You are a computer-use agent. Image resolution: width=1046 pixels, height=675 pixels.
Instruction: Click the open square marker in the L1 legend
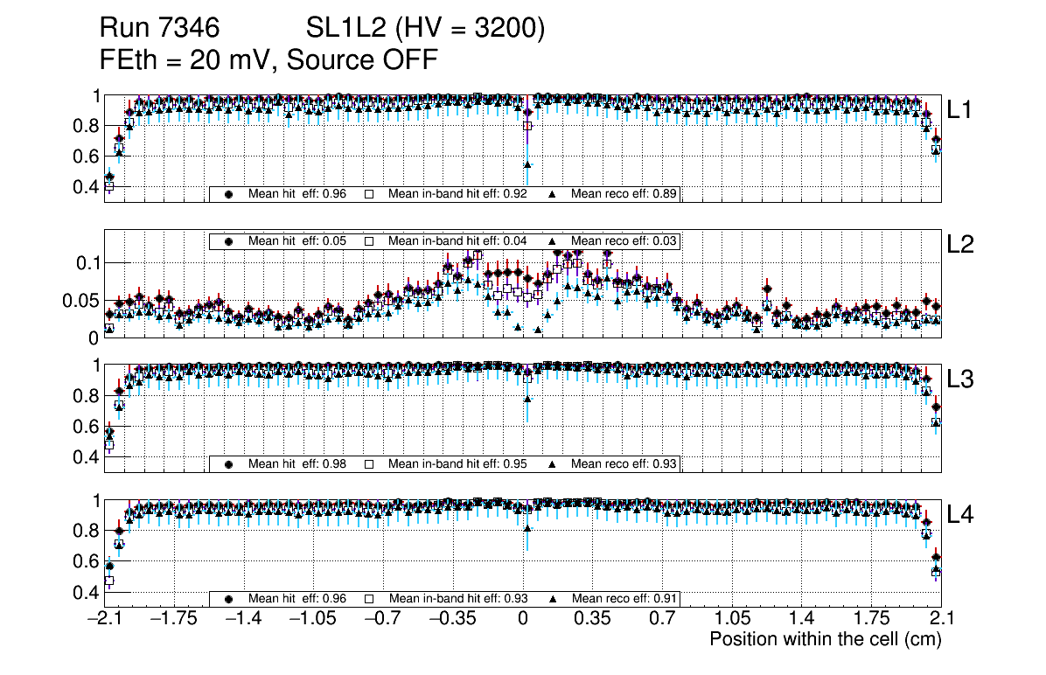(x=369, y=194)
